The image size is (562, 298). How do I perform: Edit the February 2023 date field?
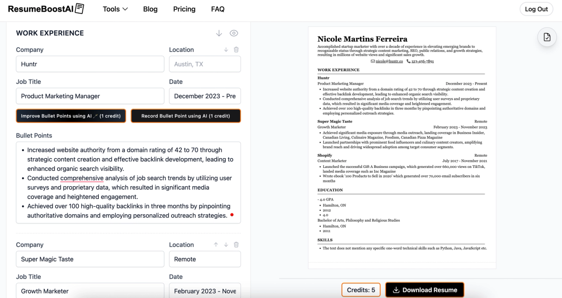click(x=205, y=291)
